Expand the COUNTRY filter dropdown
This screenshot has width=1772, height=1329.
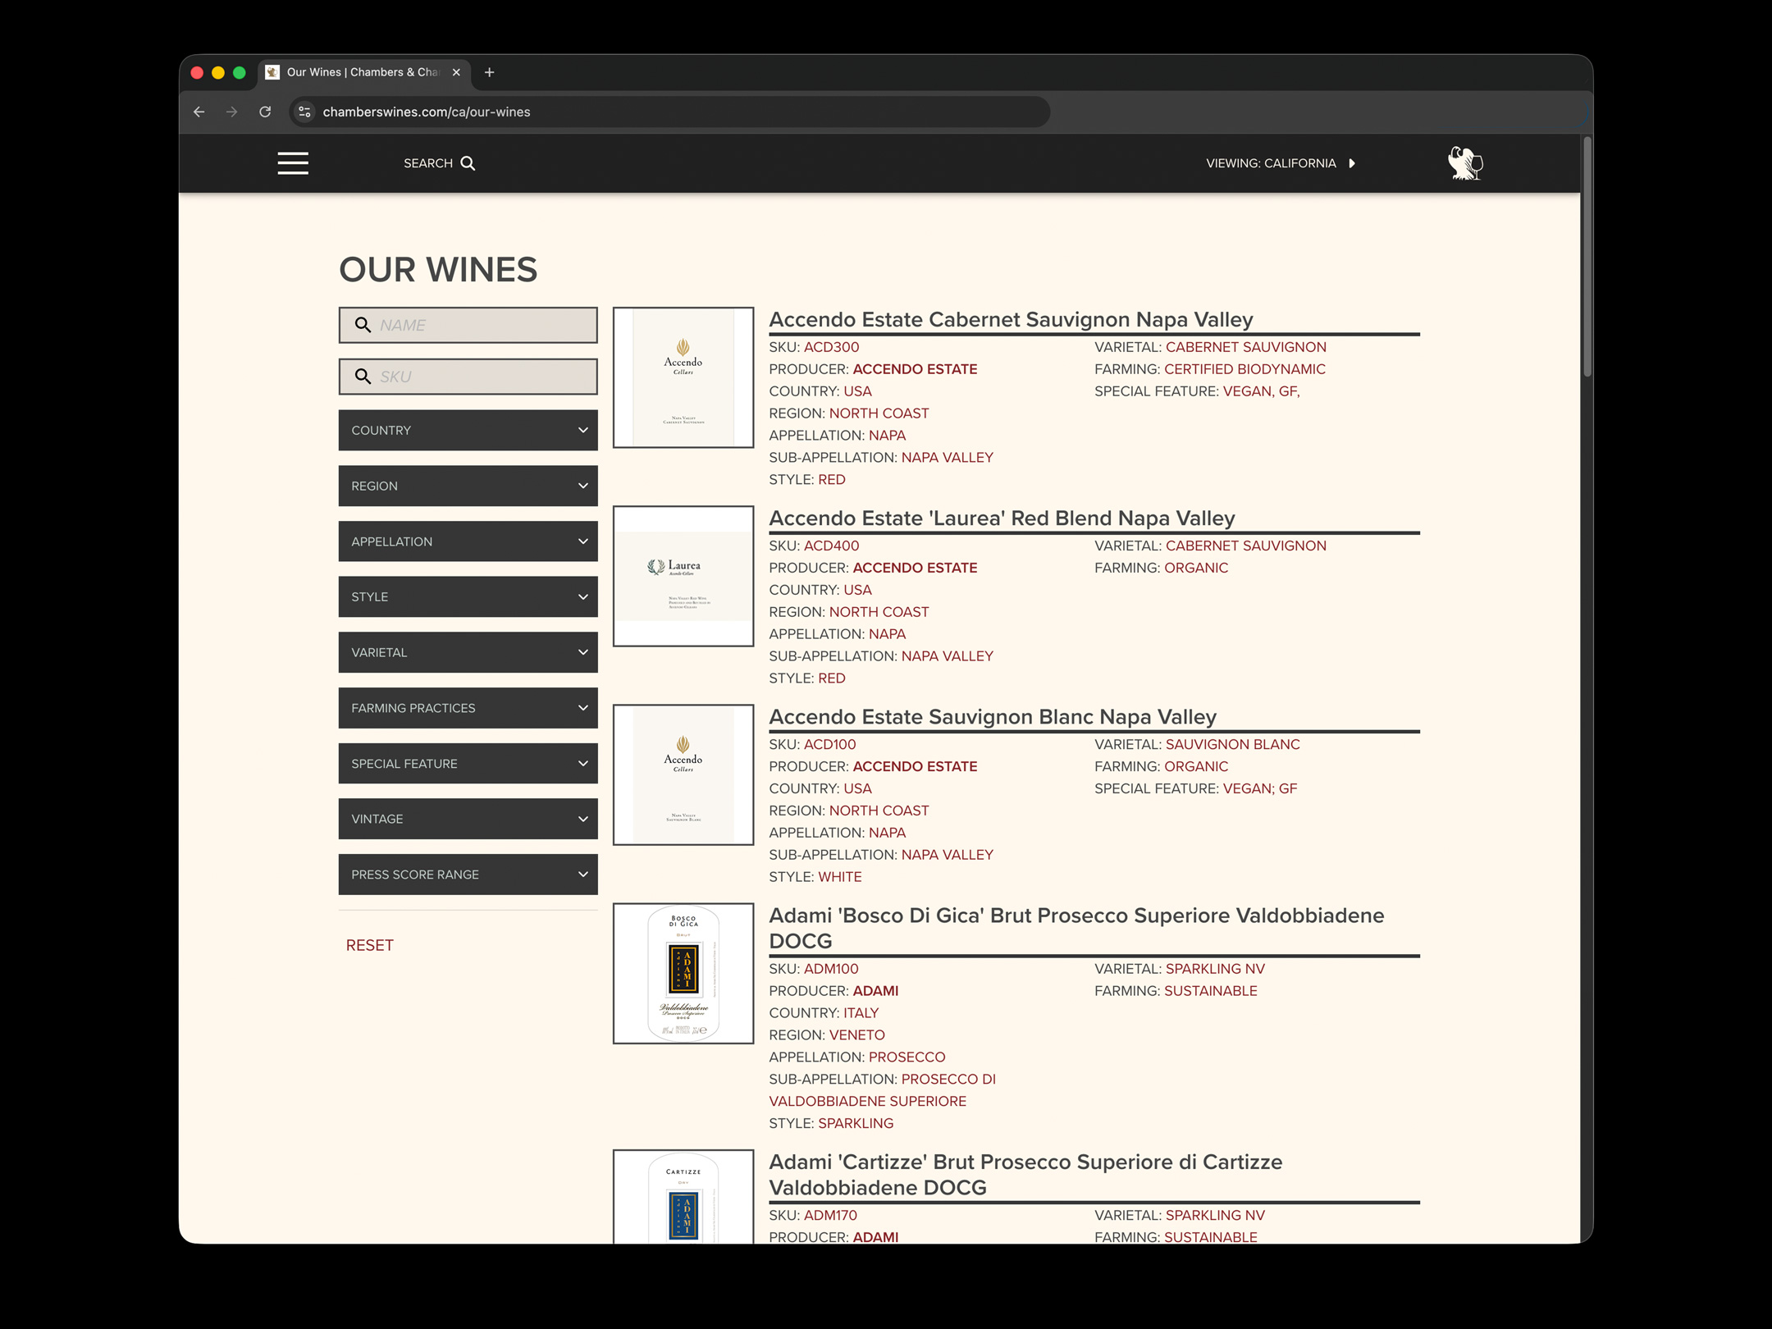(x=468, y=430)
